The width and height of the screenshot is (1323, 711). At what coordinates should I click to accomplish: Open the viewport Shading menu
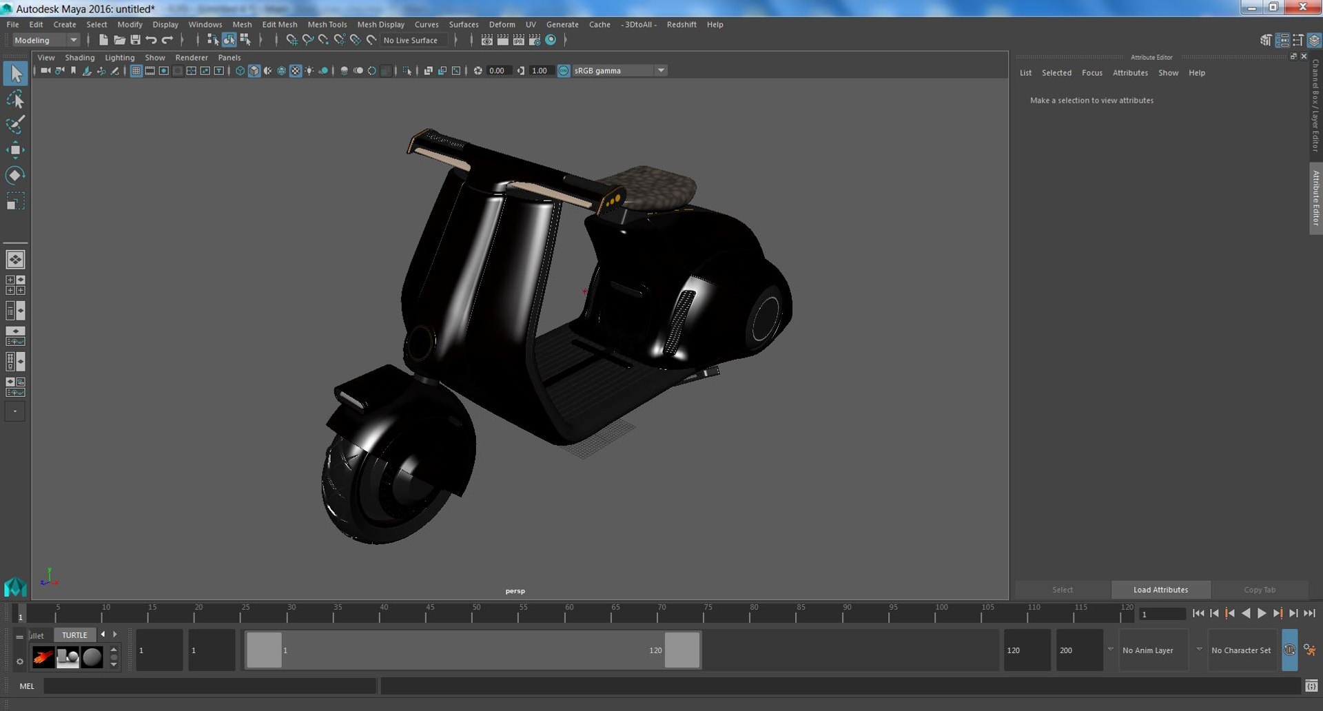tap(80, 57)
